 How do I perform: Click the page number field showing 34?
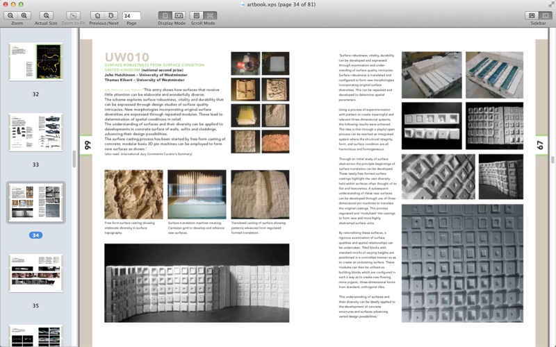[x=131, y=15]
